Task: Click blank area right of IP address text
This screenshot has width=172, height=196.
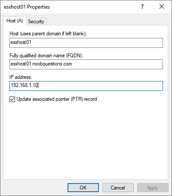Action: (x=100, y=86)
